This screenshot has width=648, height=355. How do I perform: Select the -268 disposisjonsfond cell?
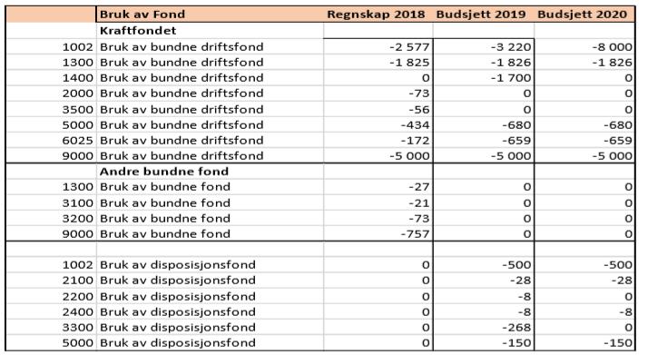(x=484, y=328)
